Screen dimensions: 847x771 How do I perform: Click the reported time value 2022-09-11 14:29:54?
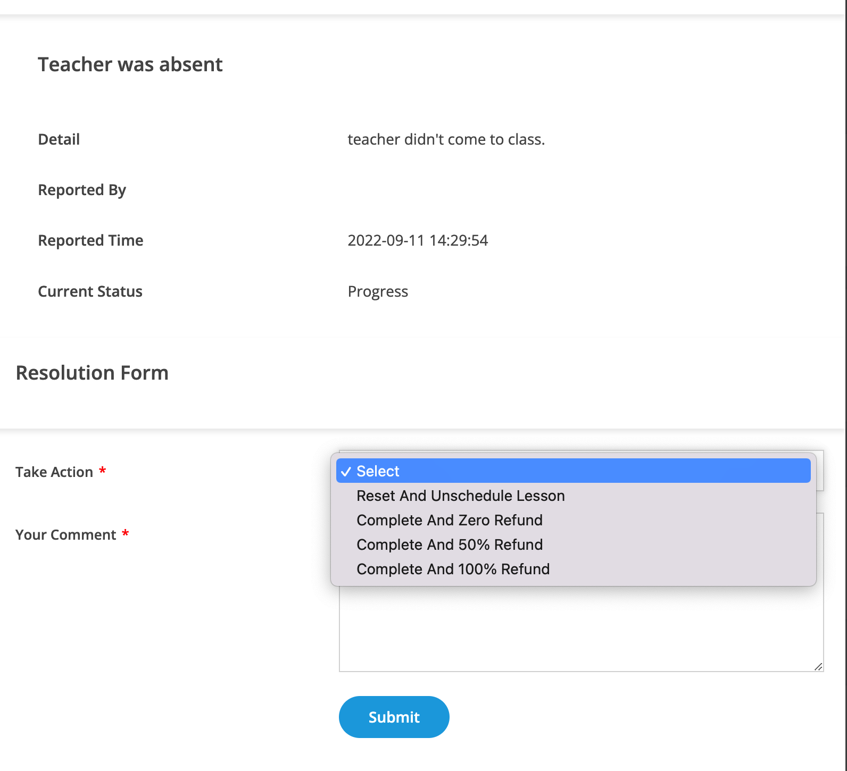click(418, 240)
